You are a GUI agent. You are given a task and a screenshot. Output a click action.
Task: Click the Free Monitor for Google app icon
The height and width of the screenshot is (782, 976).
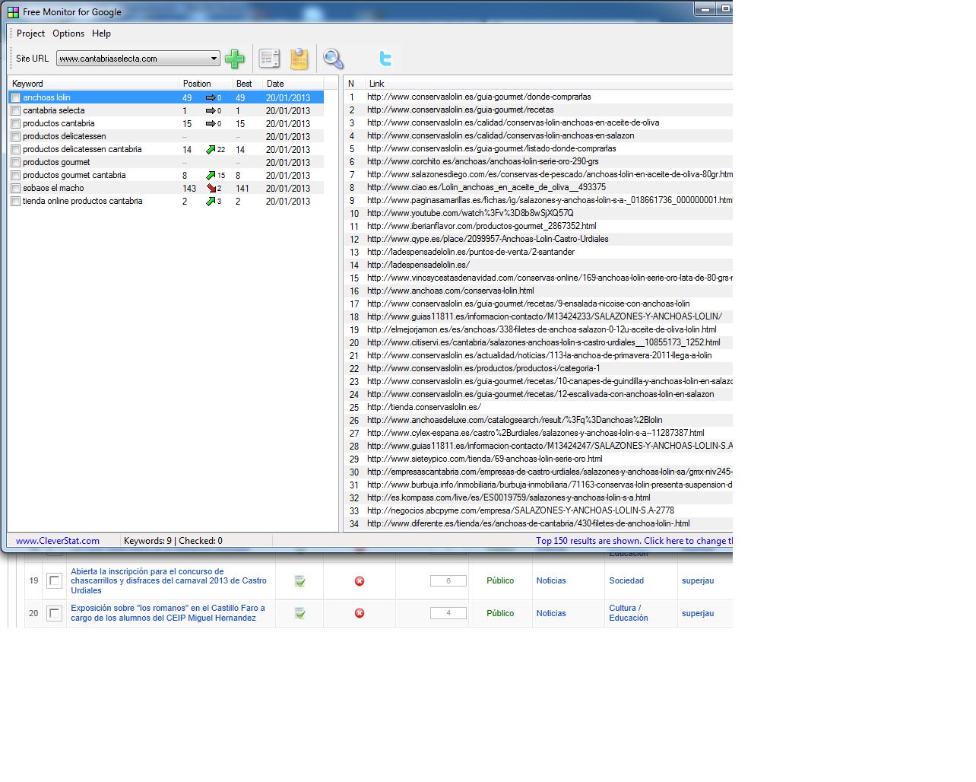pyautogui.click(x=13, y=12)
